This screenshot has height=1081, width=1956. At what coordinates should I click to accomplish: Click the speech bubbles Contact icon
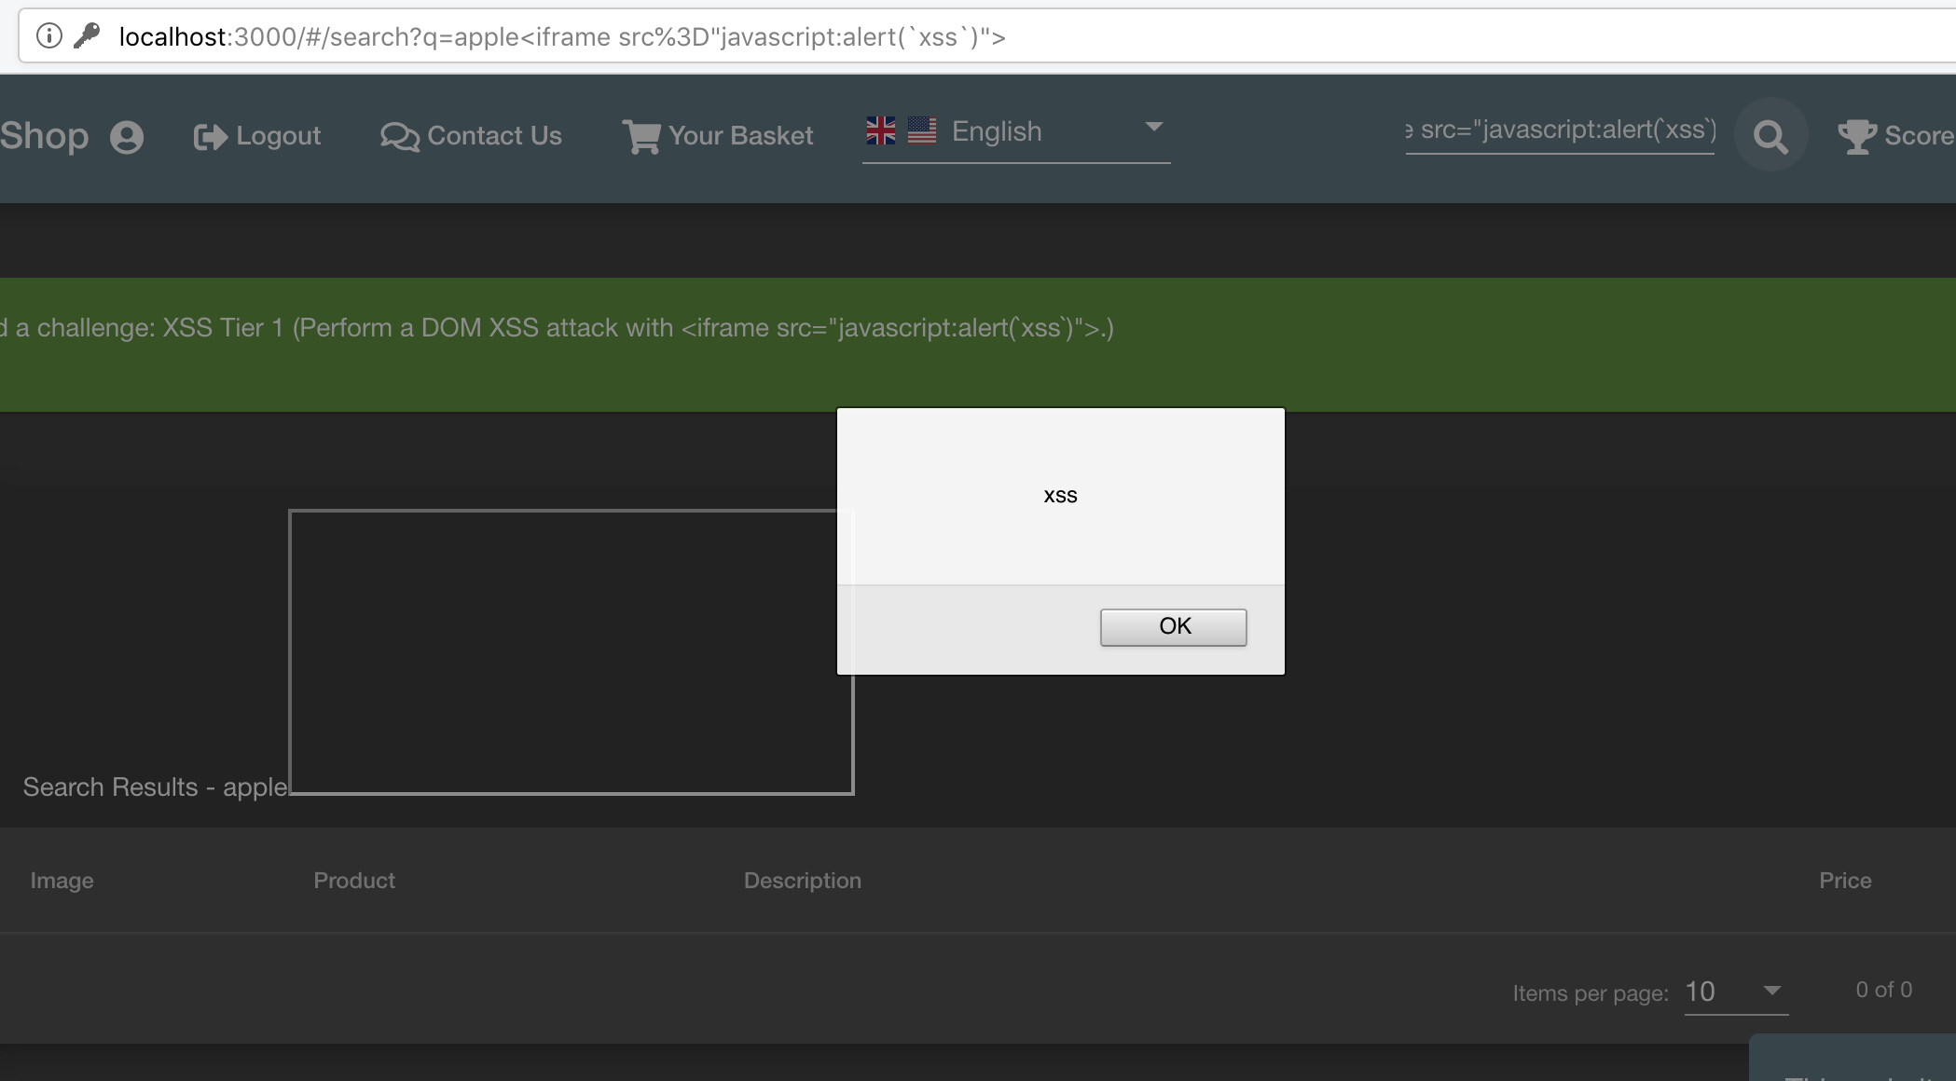[400, 137]
